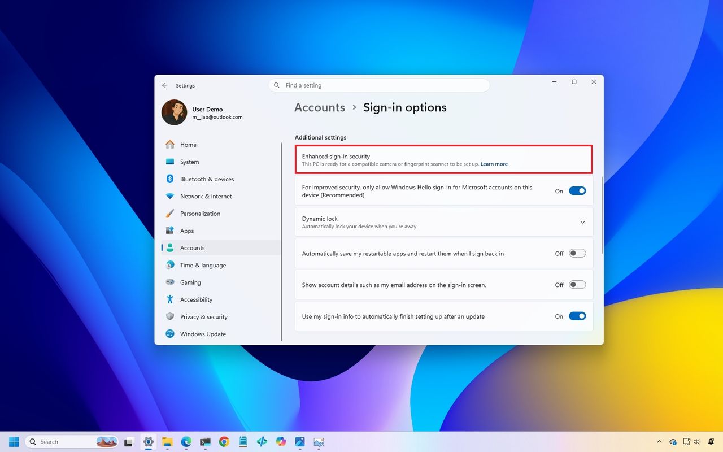Open the Apps settings section
The width and height of the screenshot is (723, 452).
pyautogui.click(x=221, y=231)
